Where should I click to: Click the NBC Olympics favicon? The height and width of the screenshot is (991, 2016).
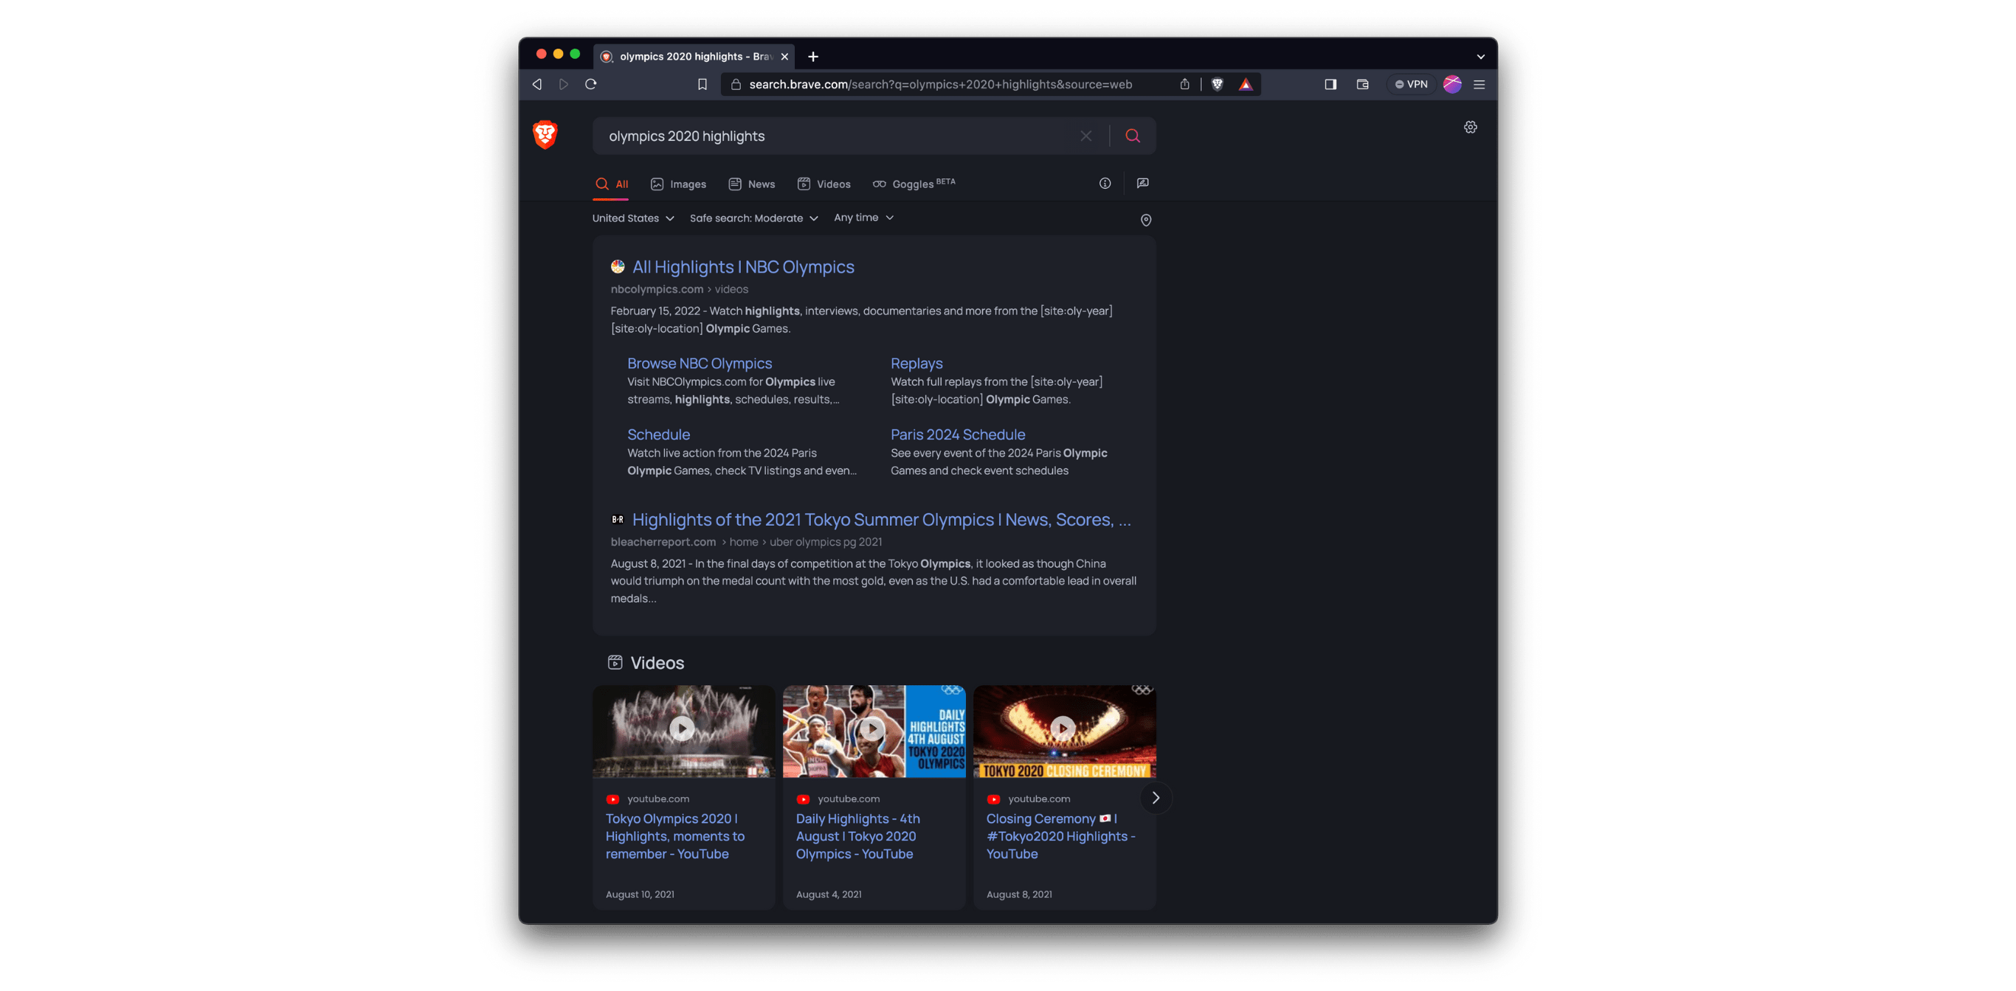tap(618, 267)
